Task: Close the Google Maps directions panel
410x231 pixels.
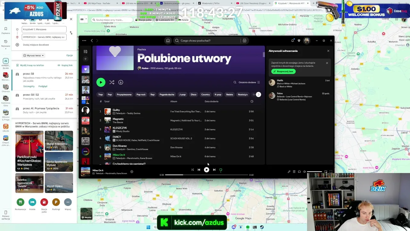Action: pos(71,19)
